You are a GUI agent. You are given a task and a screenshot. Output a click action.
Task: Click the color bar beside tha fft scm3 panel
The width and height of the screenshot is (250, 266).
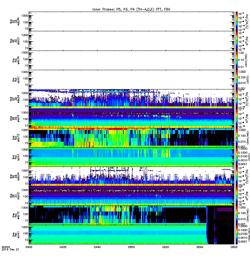point(237,41)
